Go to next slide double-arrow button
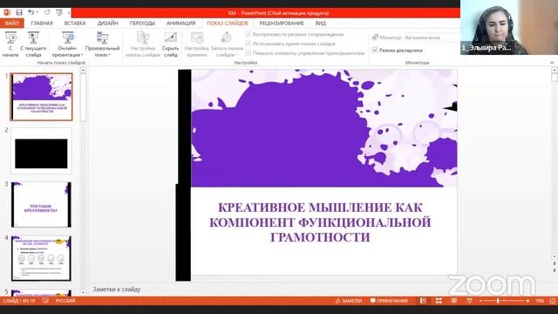558x314 pixels. (x=555, y=270)
